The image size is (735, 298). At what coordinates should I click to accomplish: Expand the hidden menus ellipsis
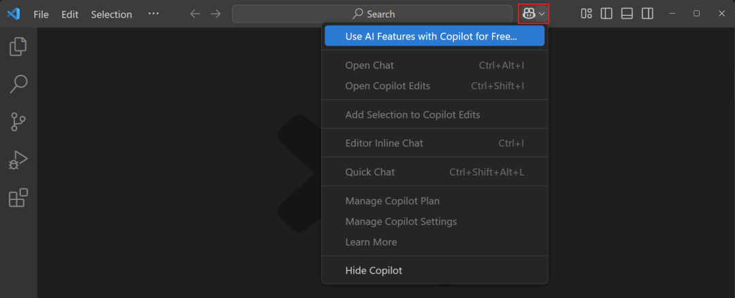[153, 14]
